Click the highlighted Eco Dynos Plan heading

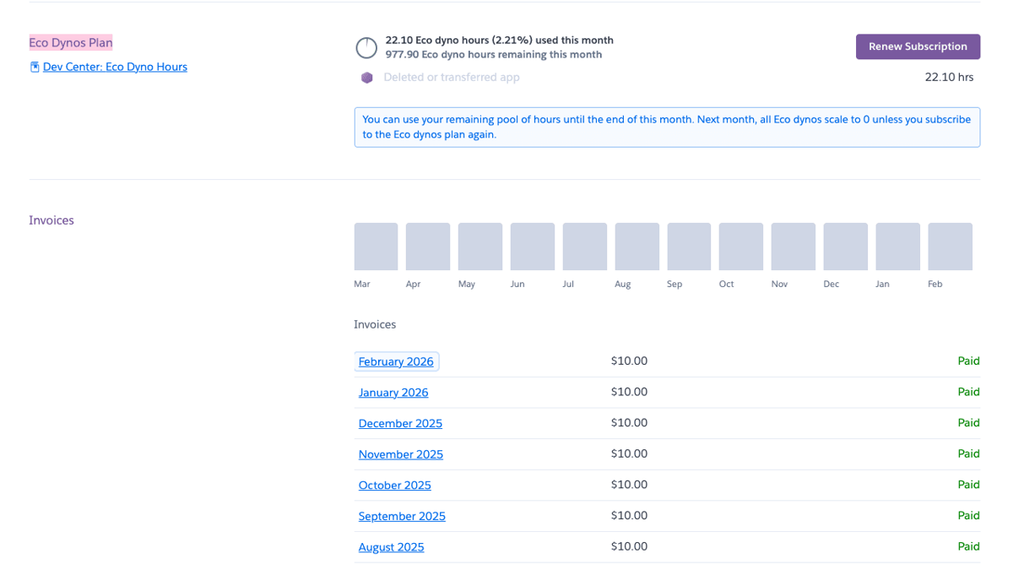click(71, 42)
